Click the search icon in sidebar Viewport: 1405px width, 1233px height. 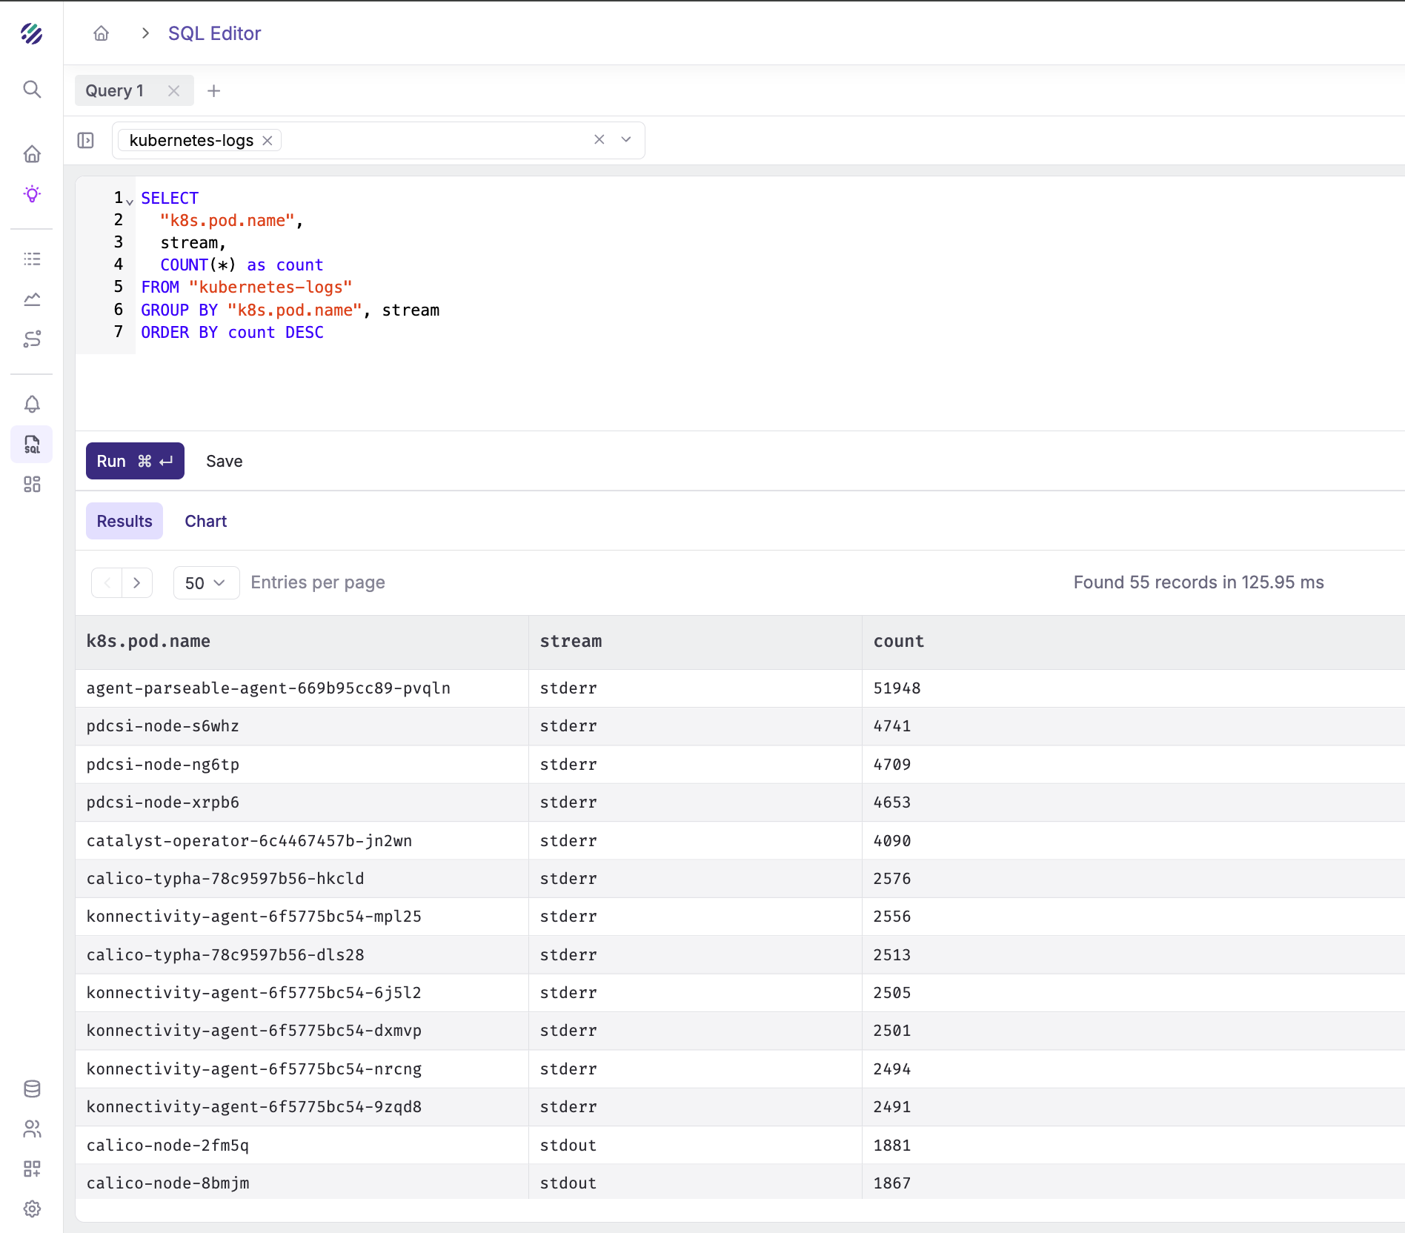(x=32, y=90)
